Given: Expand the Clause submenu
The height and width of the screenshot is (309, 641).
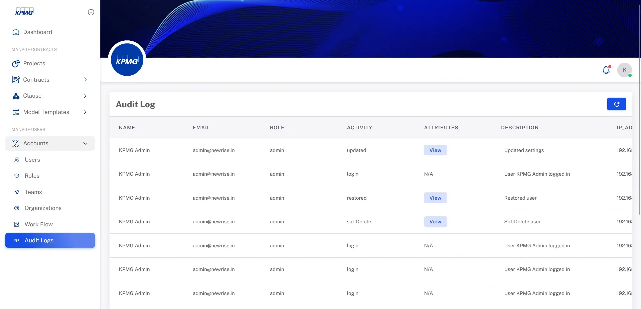Looking at the screenshot, I should tap(85, 96).
